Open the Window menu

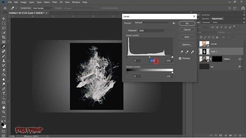pos(76,2)
